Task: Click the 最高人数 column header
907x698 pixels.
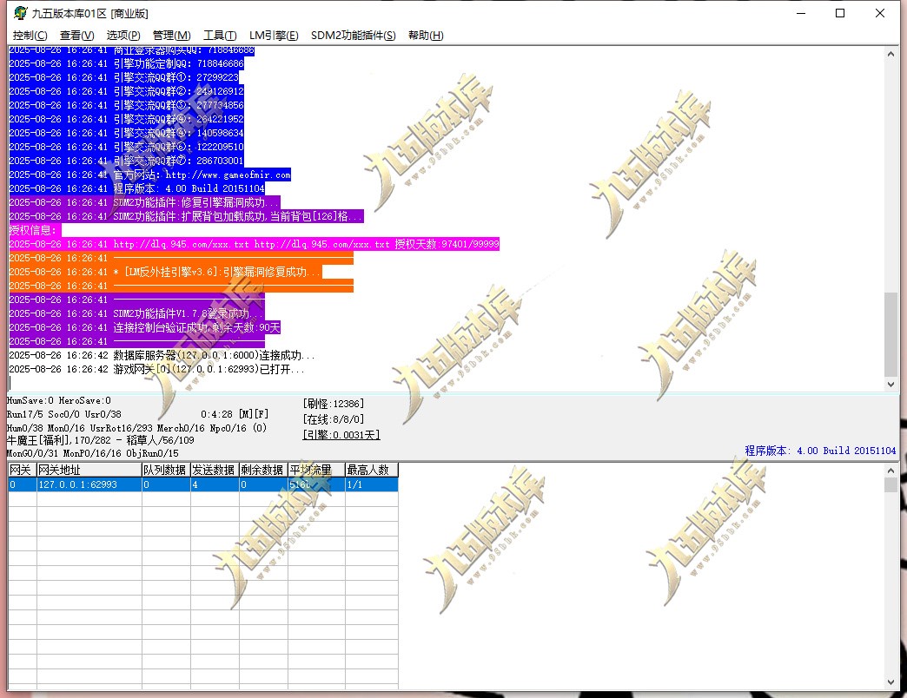Action: 371,470
